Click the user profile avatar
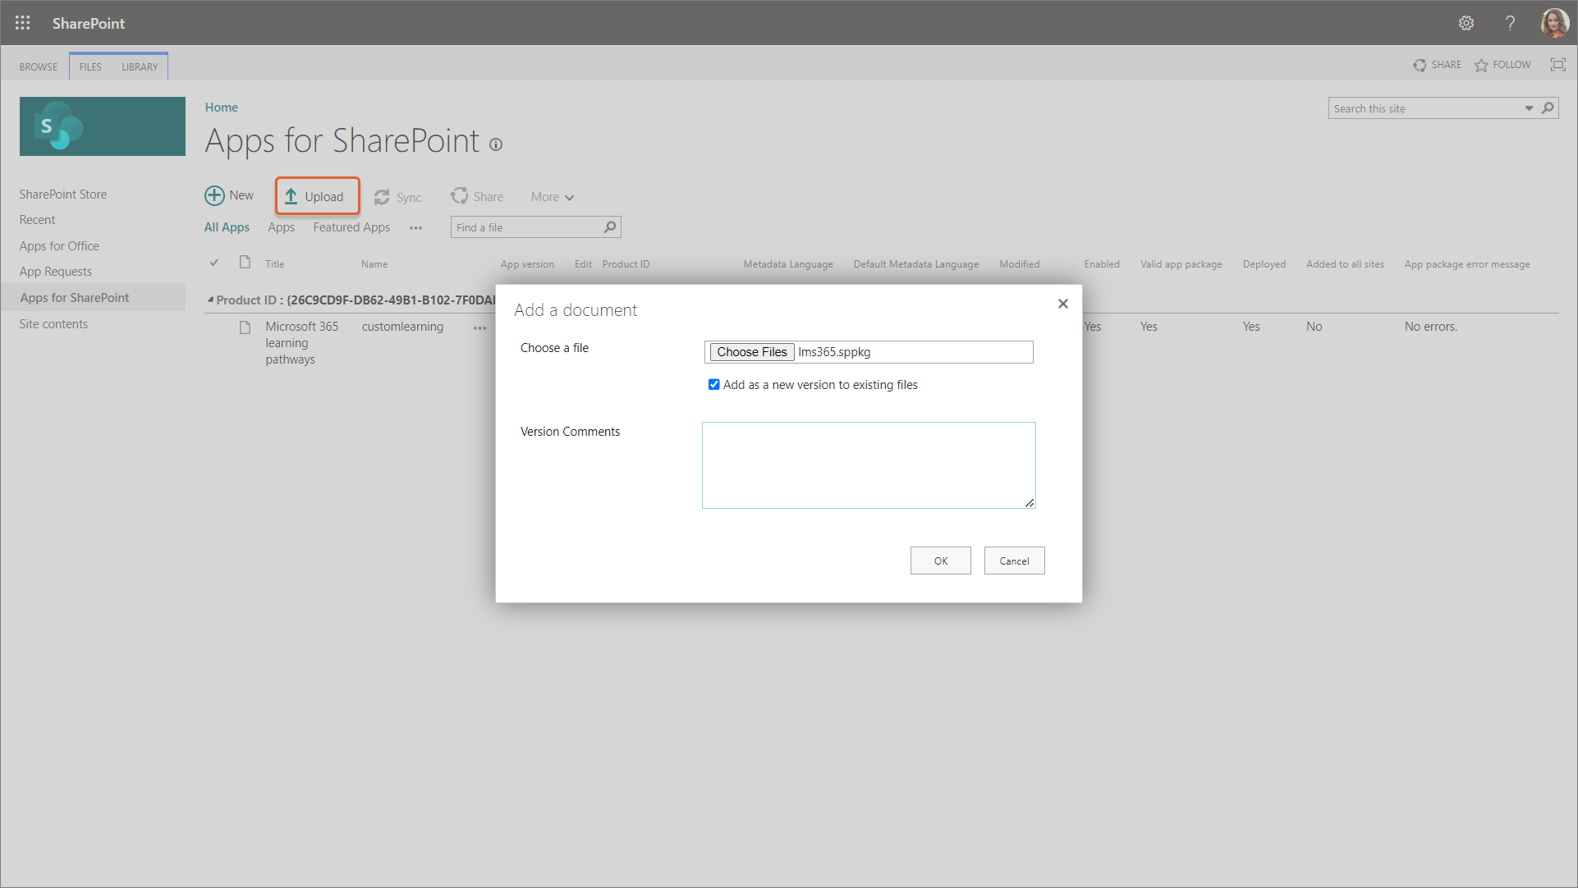Viewport: 1578px width, 888px height. 1554,23
